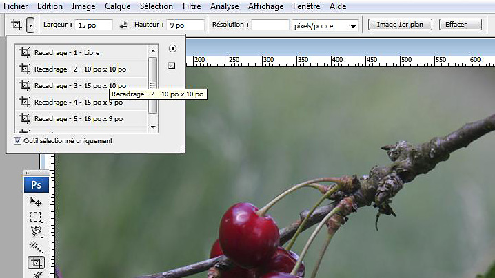495x278 pixels.
Task: Swap width and height values
Action: (123, 25)
